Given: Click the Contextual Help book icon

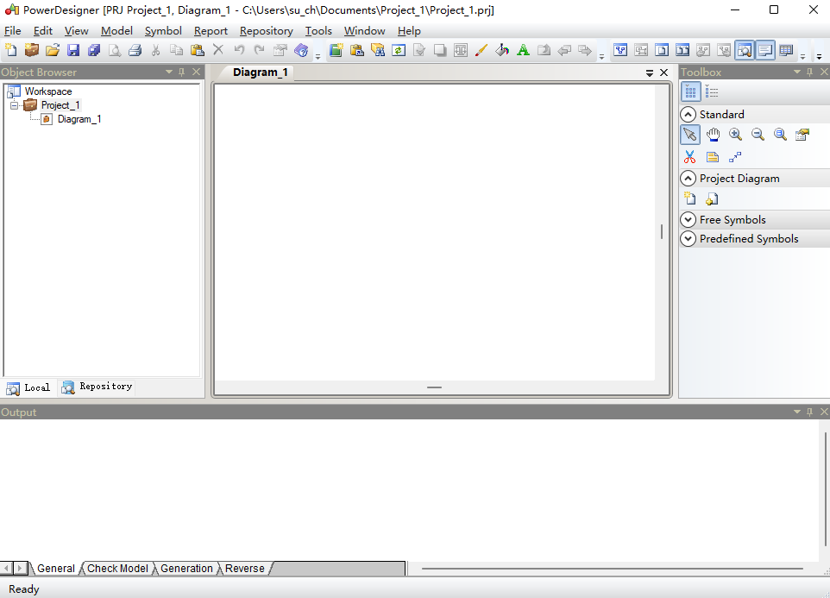Looking at the screenshot, I should click(x=301, y=50).
